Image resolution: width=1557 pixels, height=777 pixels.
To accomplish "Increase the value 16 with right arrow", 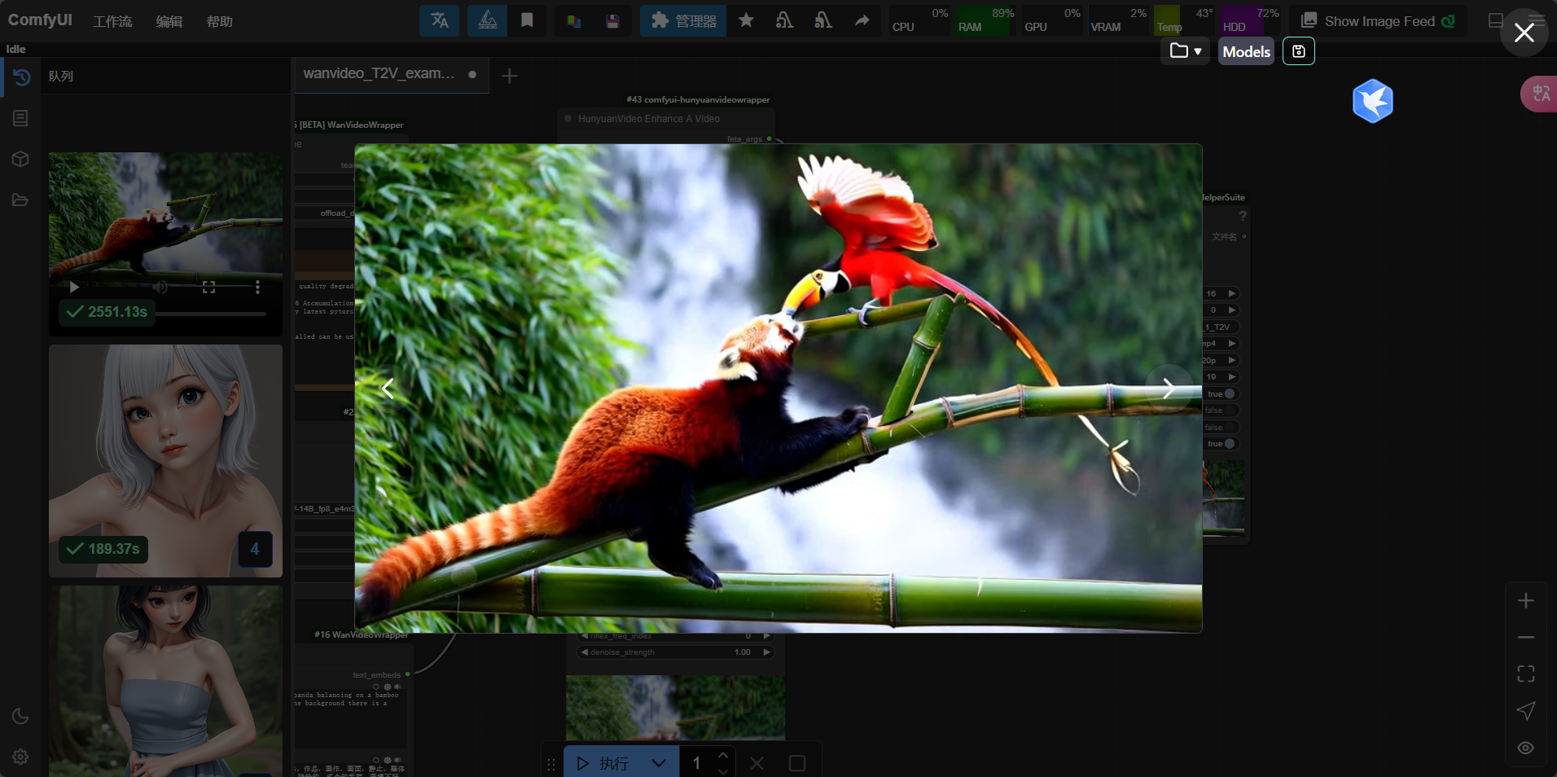I will pos(1232,293).
